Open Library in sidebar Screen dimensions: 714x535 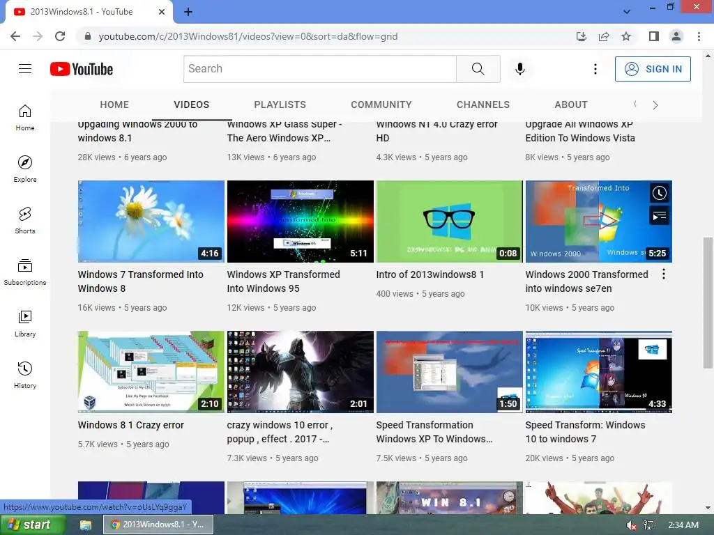[25, 323]
